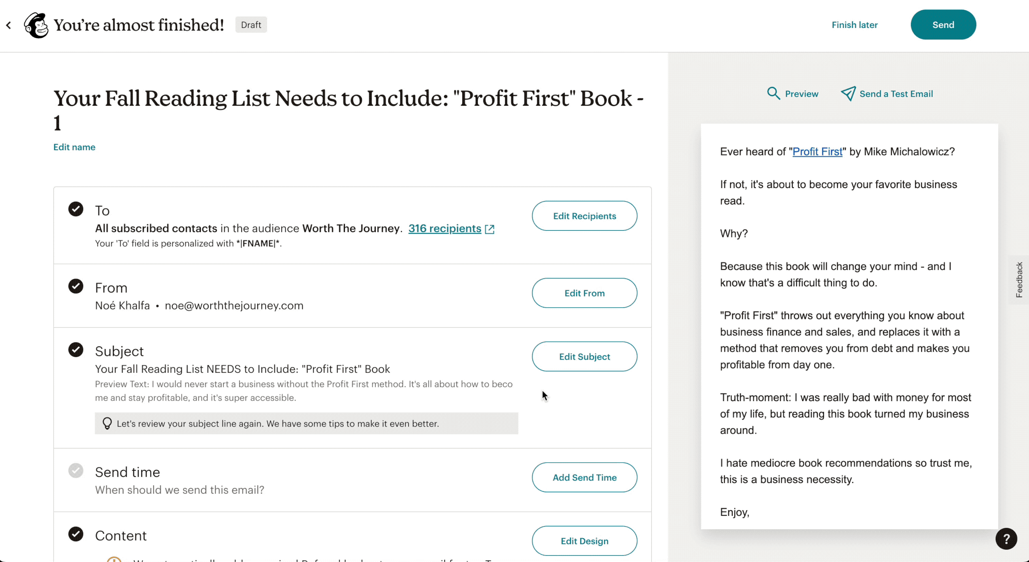Click the Mailchimp Freddie logo
This screenshot has width=1029, height=562.
click(36, 25)
